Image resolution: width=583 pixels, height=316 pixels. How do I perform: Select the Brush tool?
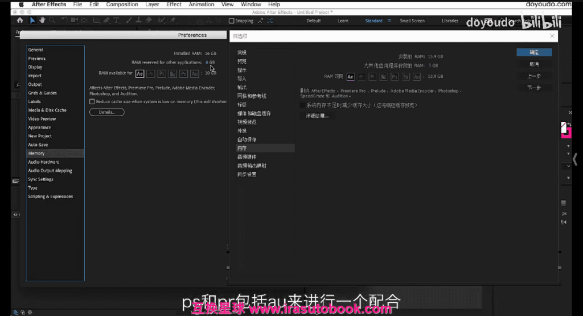click(x=129, y=20)
